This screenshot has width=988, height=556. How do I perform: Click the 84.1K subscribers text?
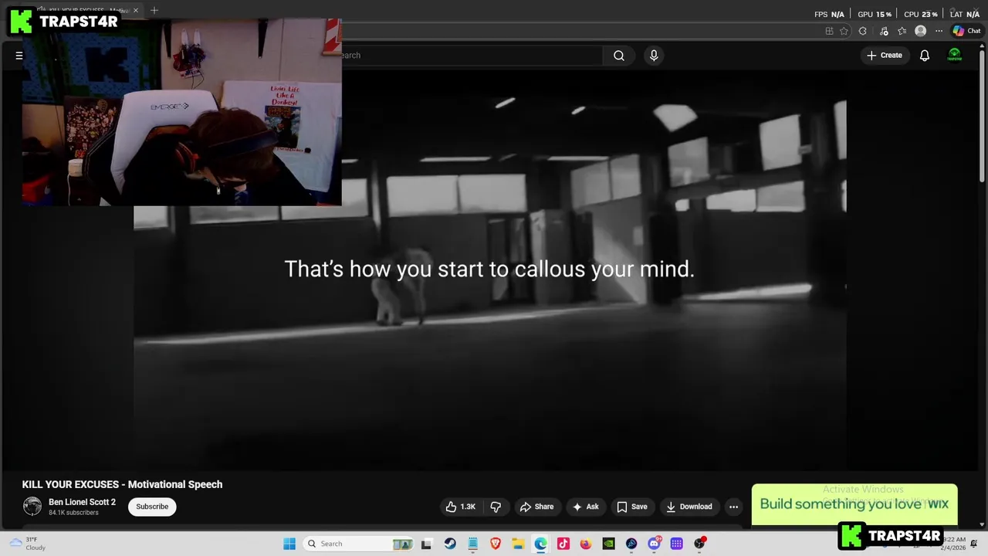(x=73, y=513)
